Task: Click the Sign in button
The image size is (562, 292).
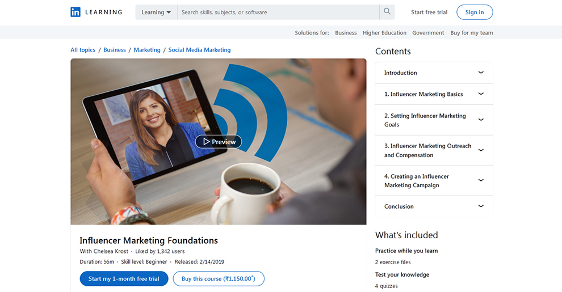Action: click(x=475, y=12)
